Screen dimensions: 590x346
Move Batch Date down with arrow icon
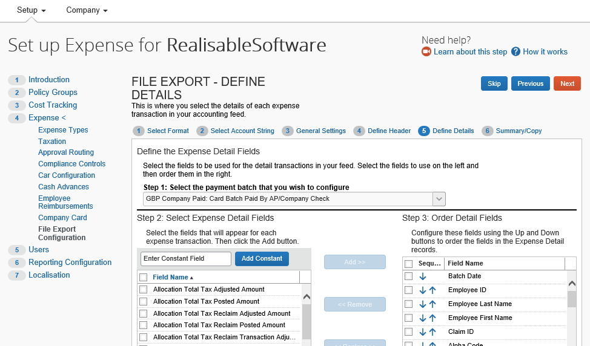423,276
